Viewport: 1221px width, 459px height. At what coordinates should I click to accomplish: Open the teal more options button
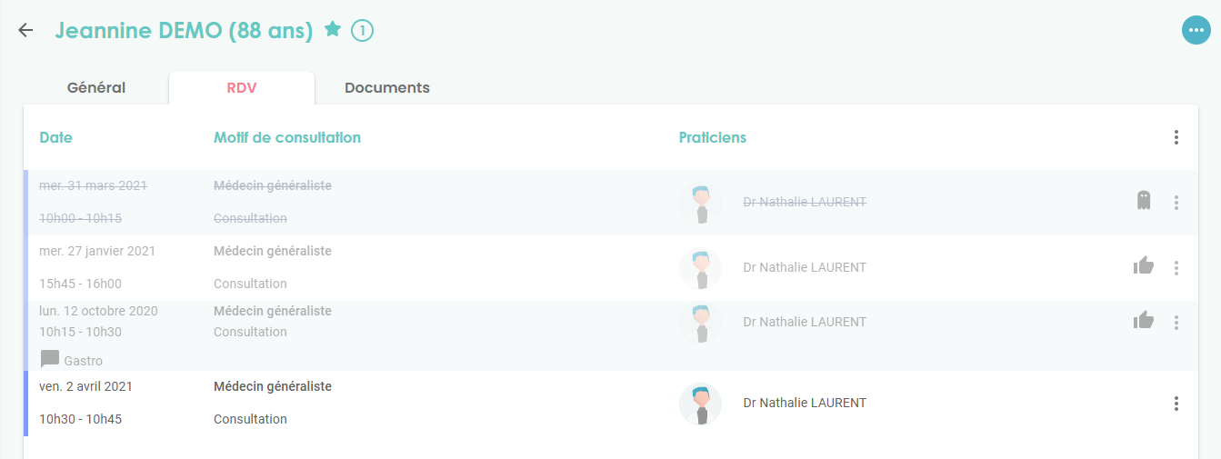(x=1196, y=30)
